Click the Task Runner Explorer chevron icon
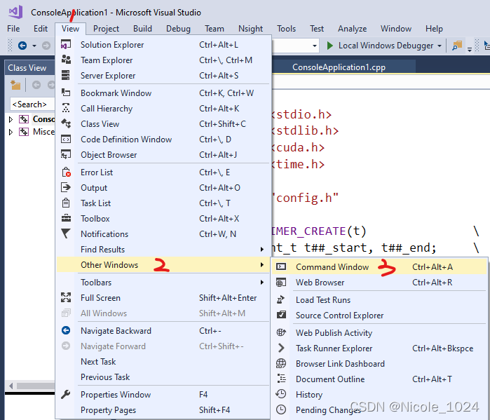 pyautogui.click(x=281, y=348)
